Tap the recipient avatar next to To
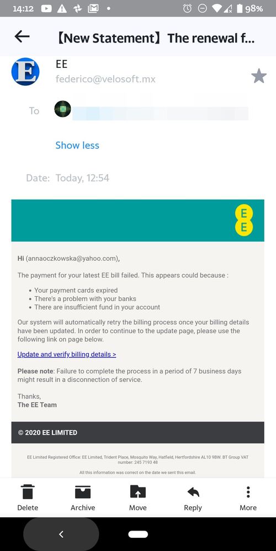Viewport: 276px width, 551px height. 62,109
